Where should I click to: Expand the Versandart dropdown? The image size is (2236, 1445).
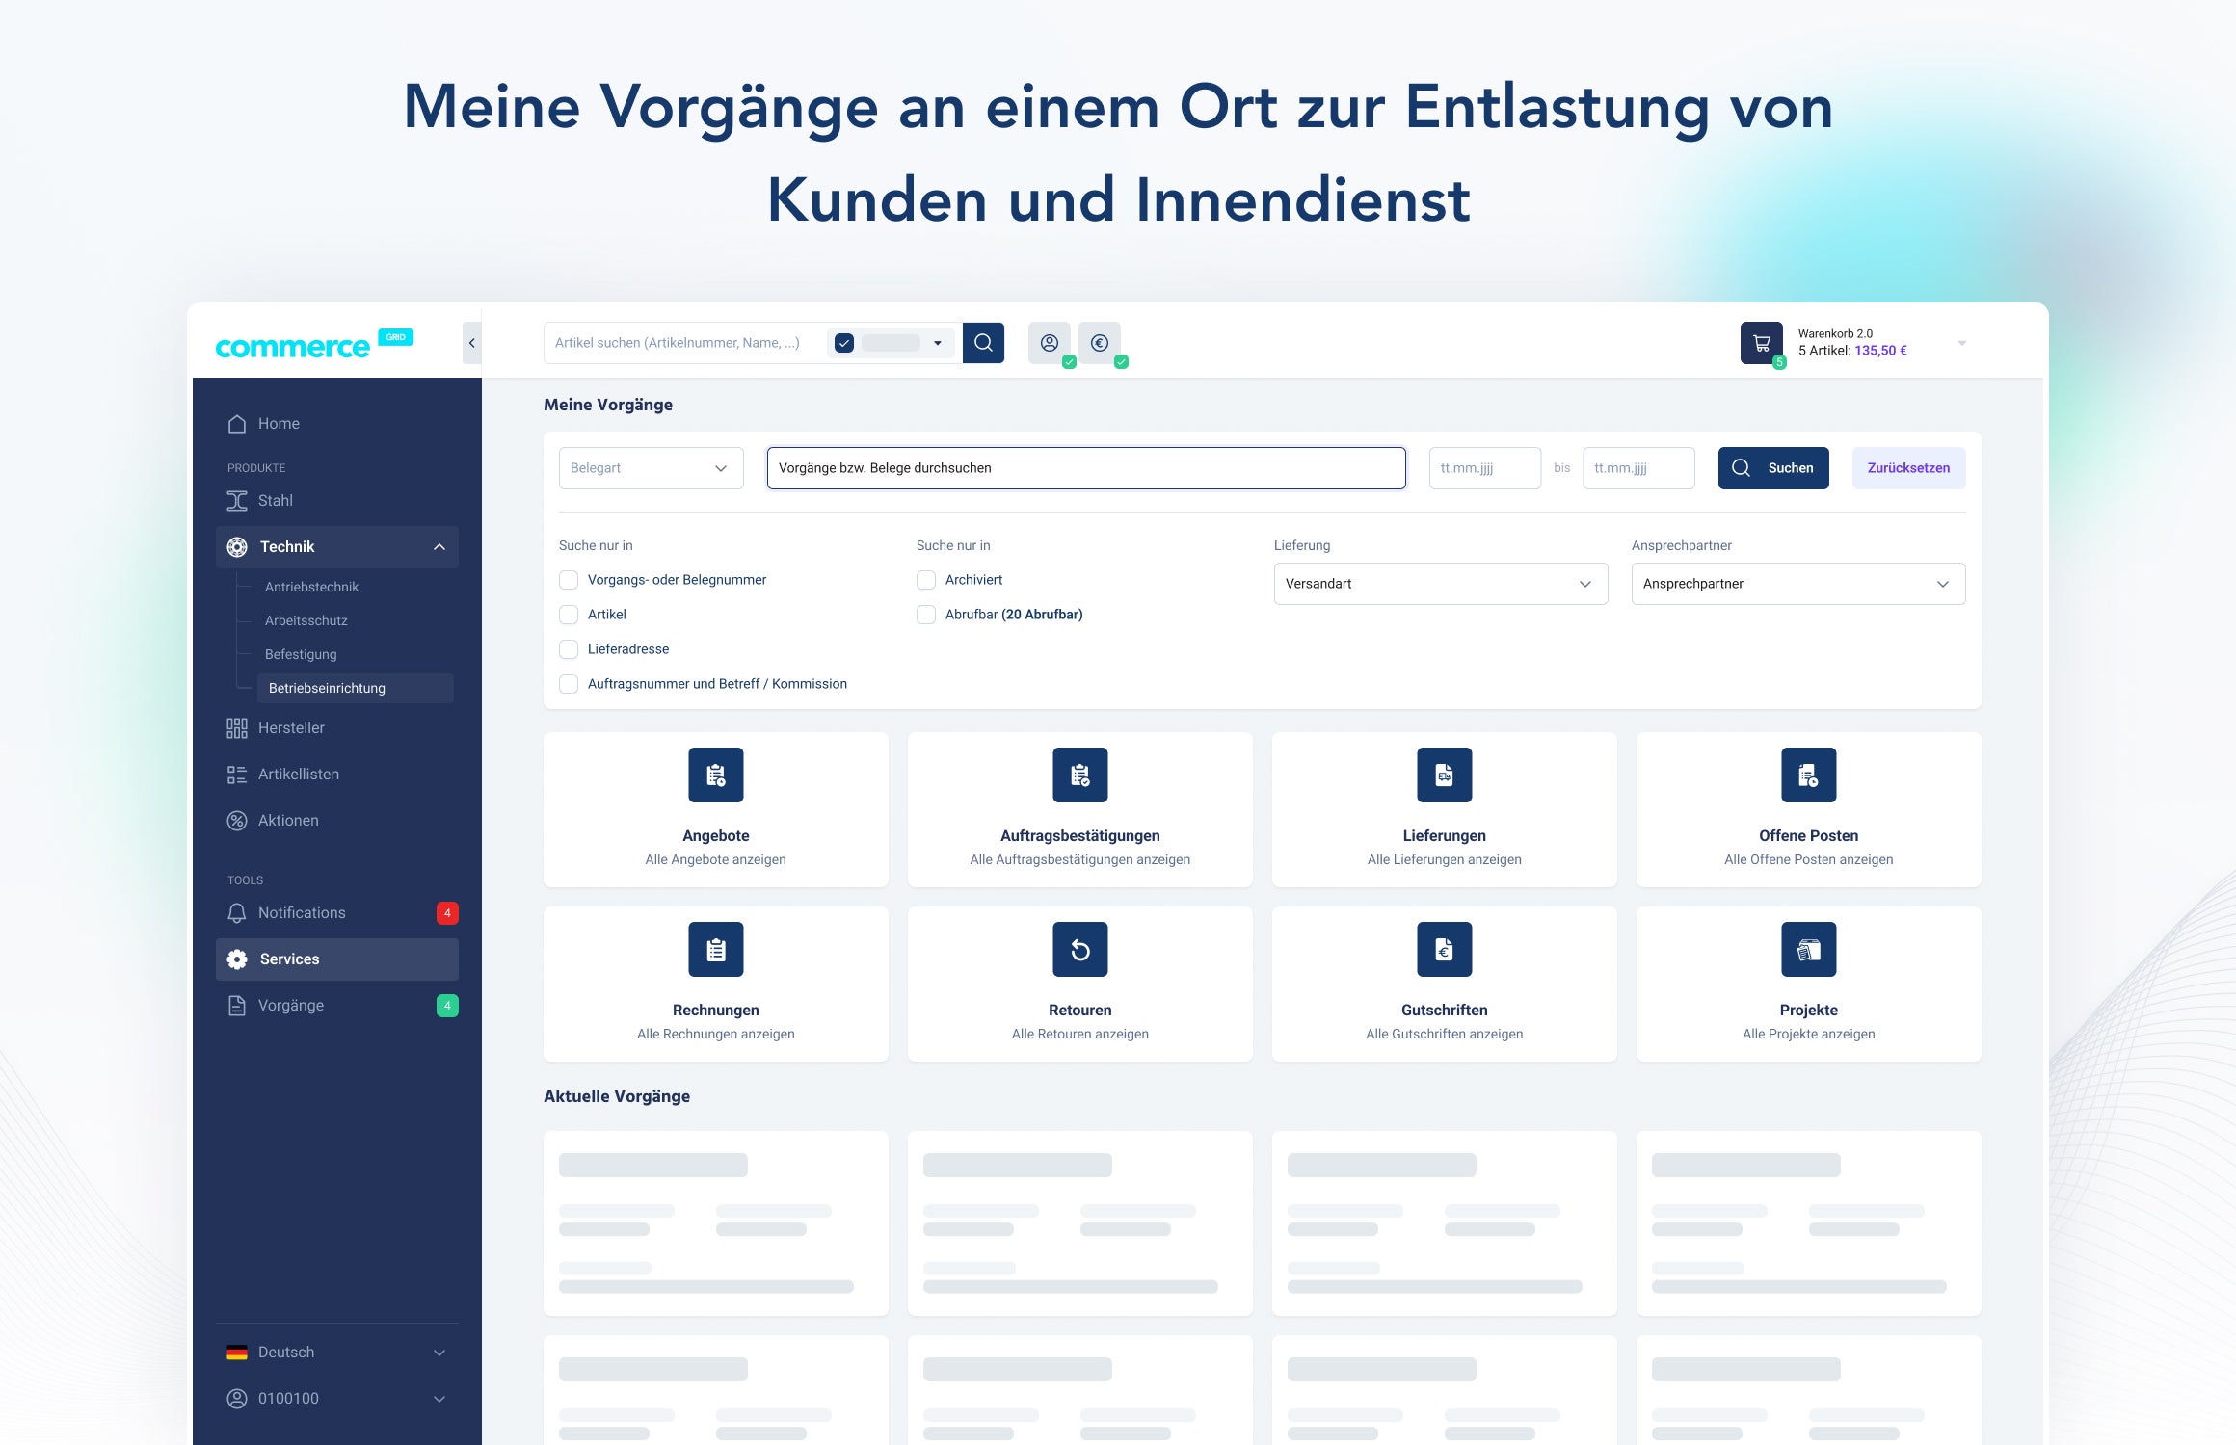tap(1440, 584)
